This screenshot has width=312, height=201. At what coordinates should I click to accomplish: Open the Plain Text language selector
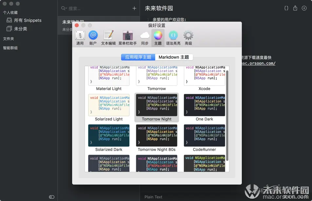point(153,197)
